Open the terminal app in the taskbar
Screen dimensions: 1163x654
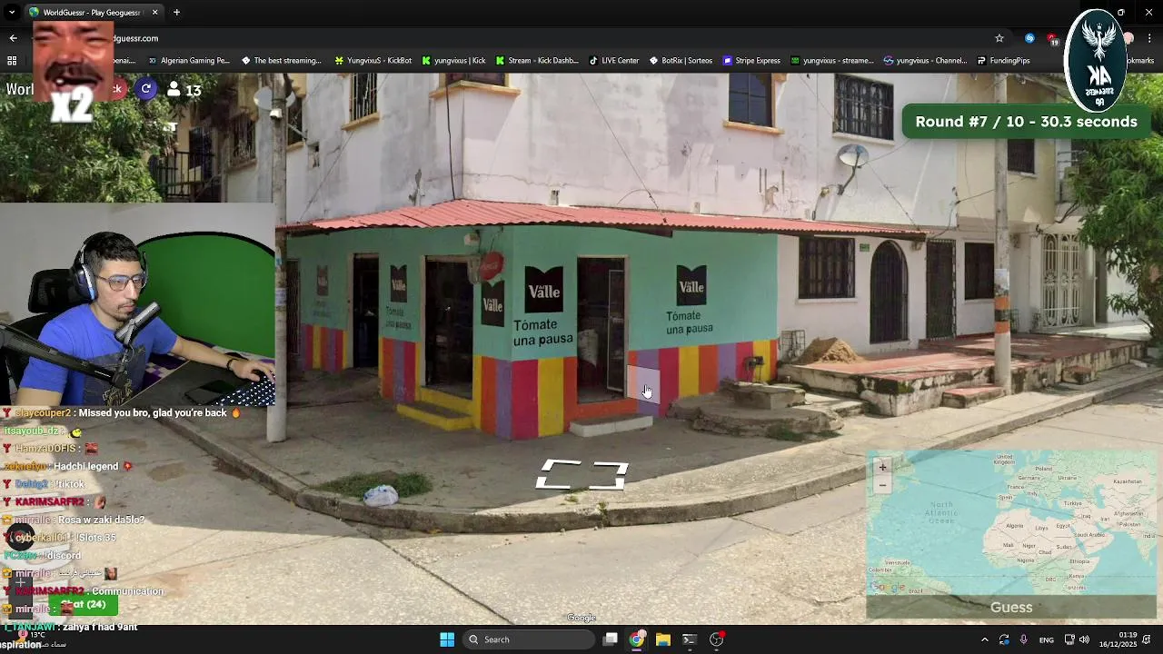click(690, 639)
